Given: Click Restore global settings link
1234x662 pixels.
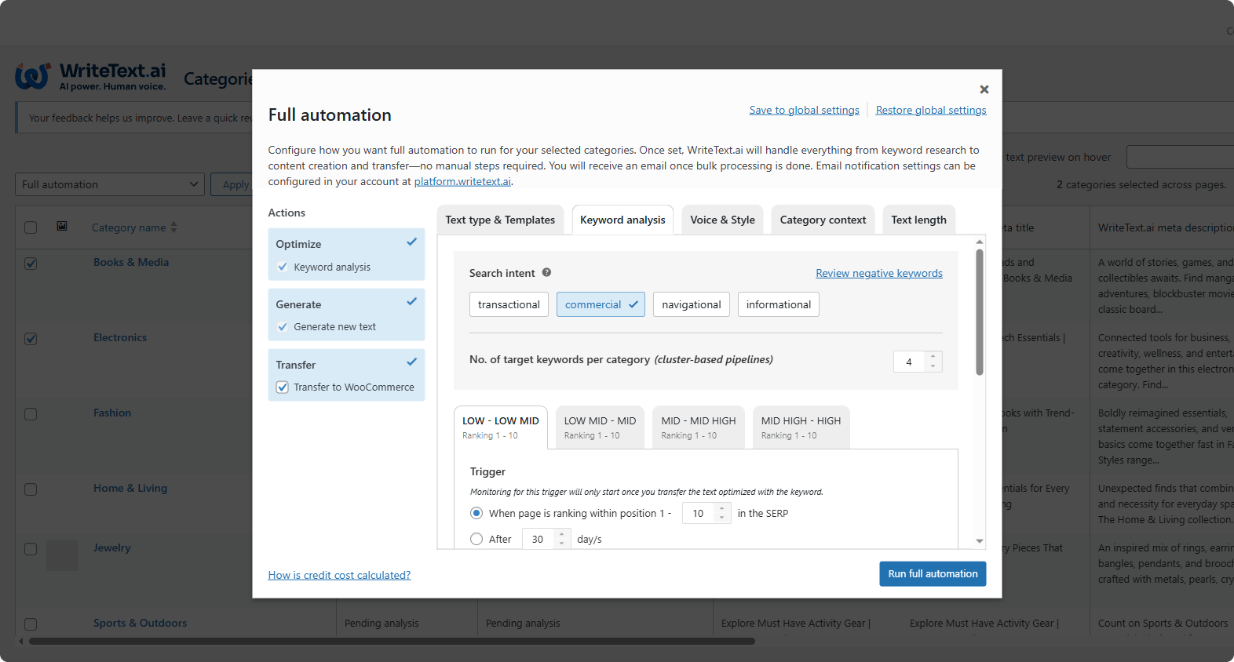Looking at the screenshot, I should click(x=931, y=110).
